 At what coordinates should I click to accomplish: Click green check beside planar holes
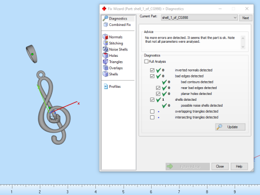(164, 94)
